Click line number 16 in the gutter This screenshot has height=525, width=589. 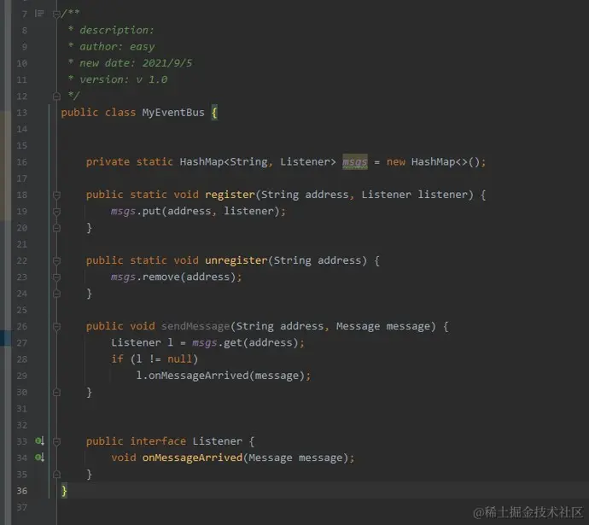click(22, 162)
